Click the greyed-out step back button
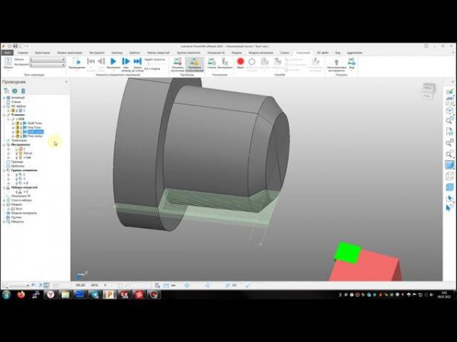Image resolution: width=457 pixels, height=342 pixels. coord(101,62)
